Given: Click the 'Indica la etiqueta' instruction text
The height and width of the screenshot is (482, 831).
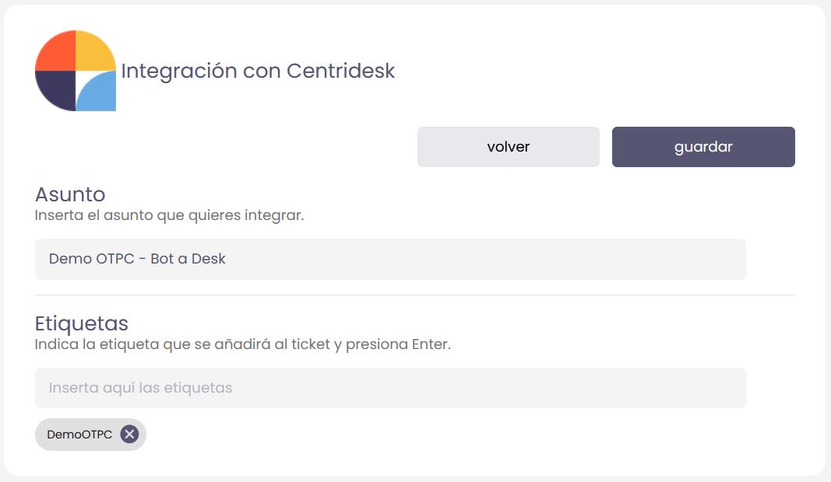Looking at the screenshot, I should pyautogui.click(x=242, y=344).
